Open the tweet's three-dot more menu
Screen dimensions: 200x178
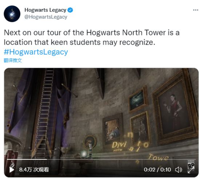[x=196, y=10]
